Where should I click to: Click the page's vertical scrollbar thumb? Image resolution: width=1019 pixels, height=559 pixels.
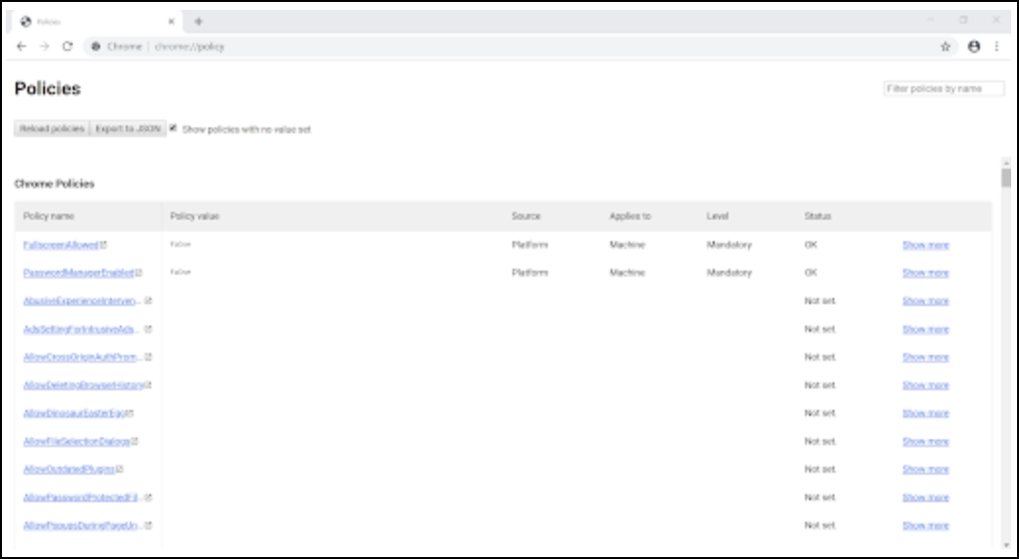point(1005,178)
